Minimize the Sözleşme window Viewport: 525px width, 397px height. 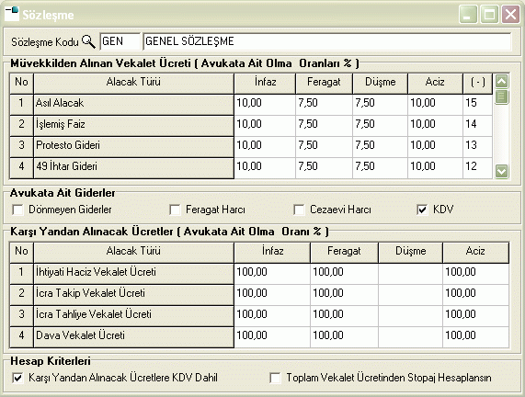468,15
